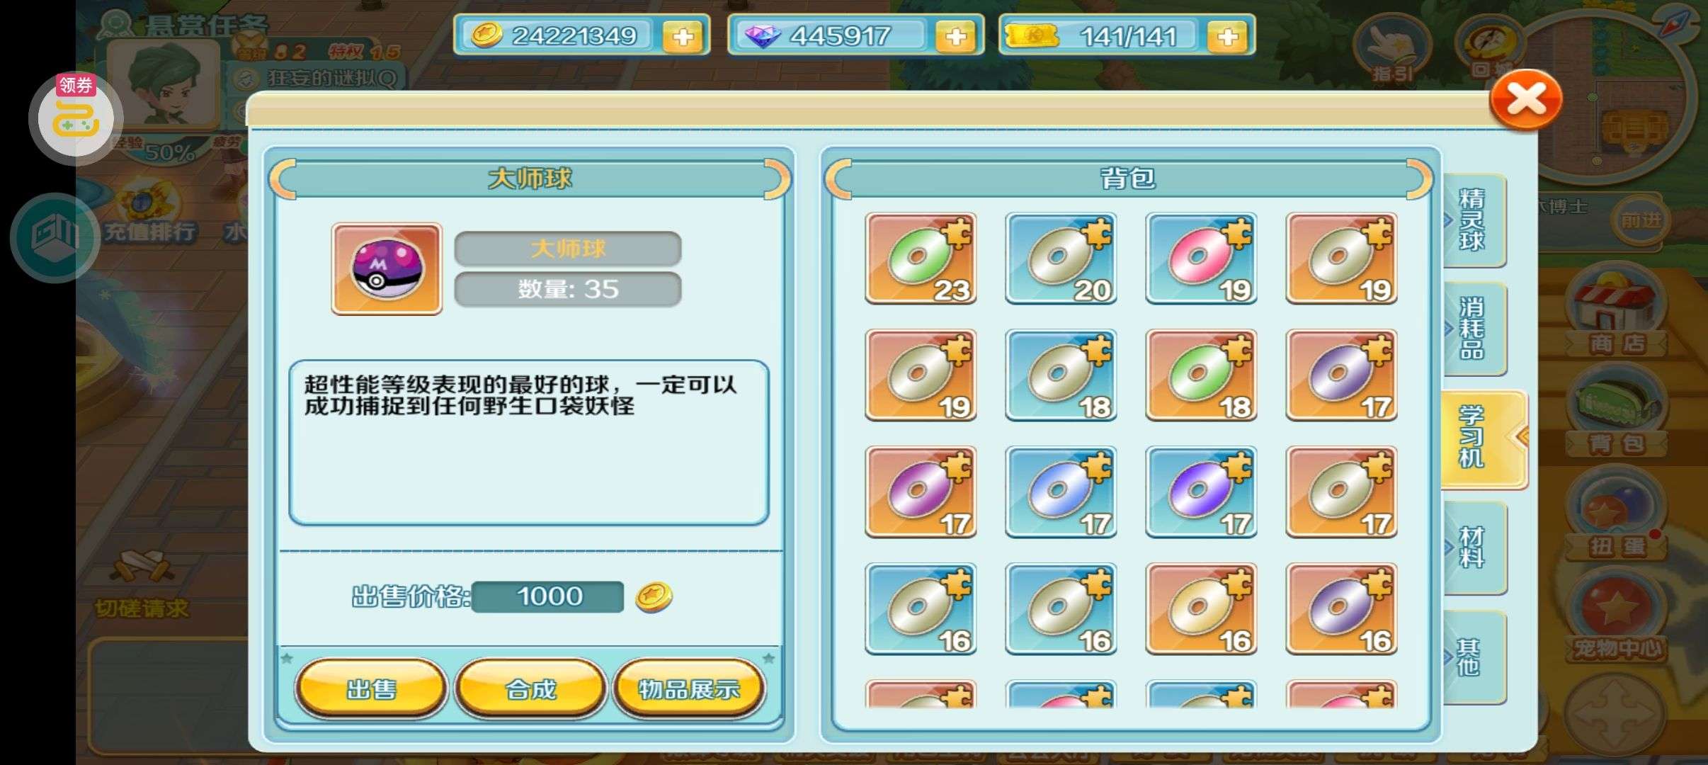
Task: Add more tickets with plus button
Action: point(1228,36)
